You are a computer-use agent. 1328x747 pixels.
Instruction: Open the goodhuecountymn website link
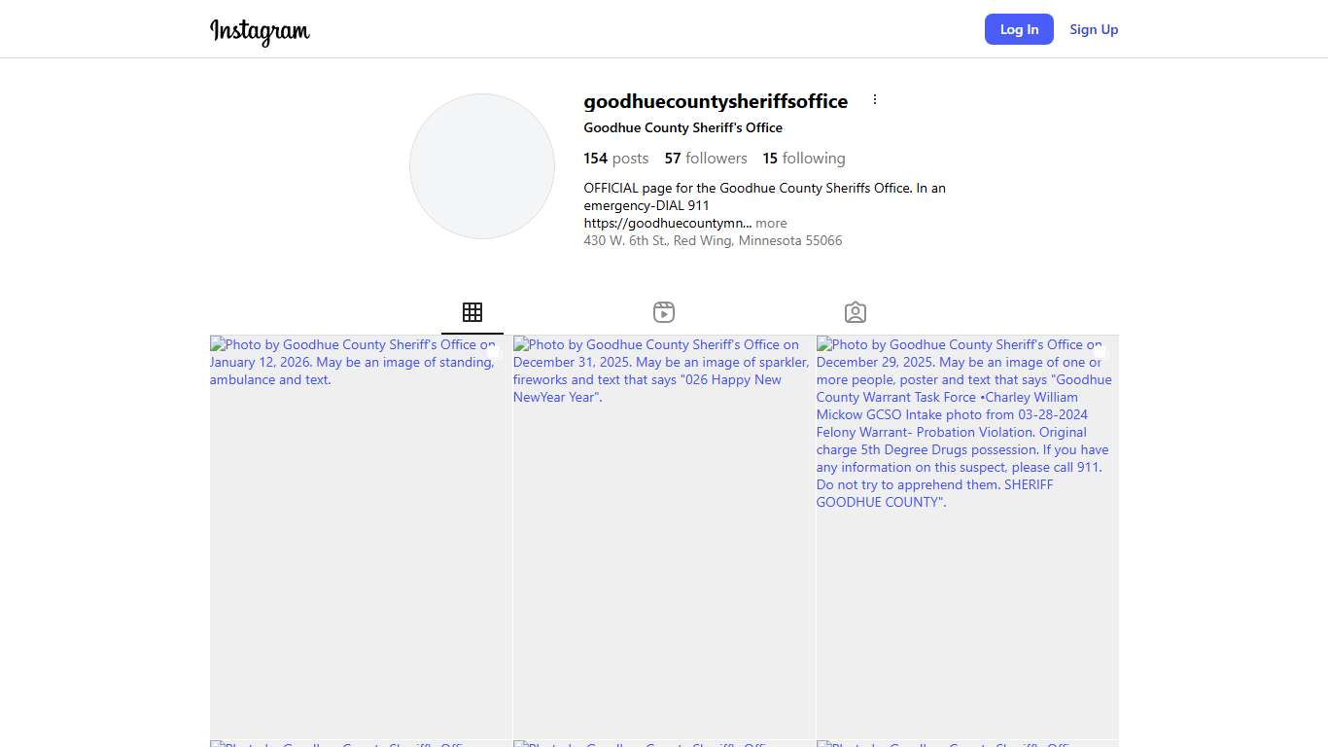(x=667, y=223)
